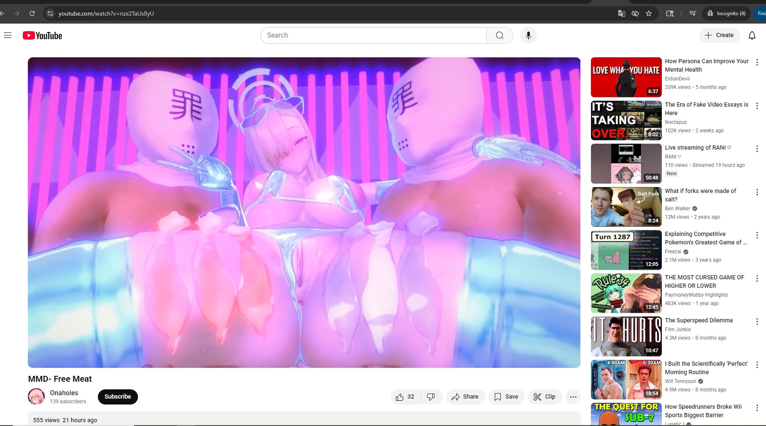Save the video to a playlist
The width and height of the screenshot is (766, 426).
coord(506,397)
